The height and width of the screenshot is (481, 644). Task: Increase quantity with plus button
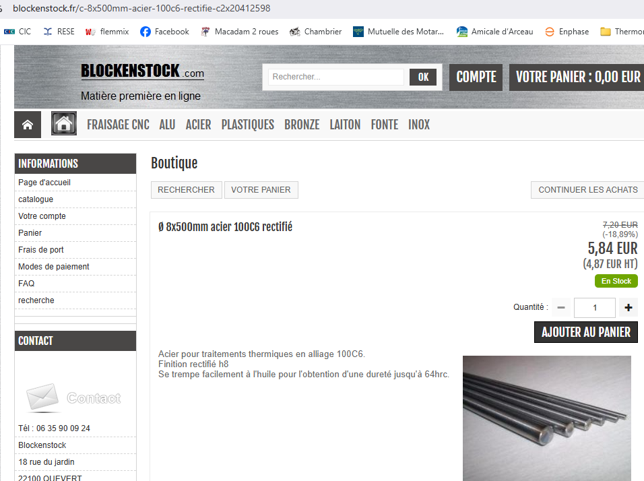coord(628,308)
